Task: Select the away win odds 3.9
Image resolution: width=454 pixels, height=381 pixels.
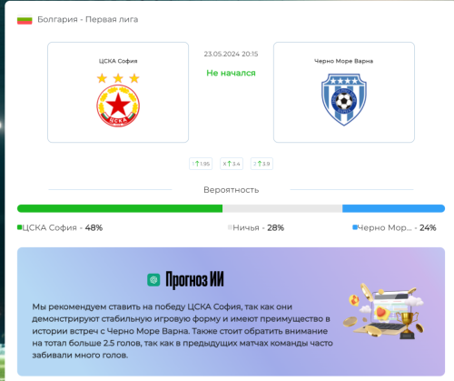Action: point(262,164)
